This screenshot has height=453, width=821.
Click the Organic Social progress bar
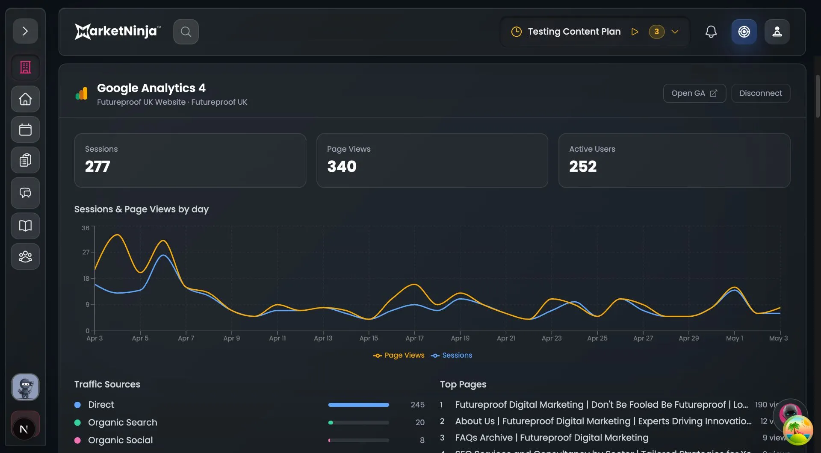pyautogui.click(x=359, y=440)
